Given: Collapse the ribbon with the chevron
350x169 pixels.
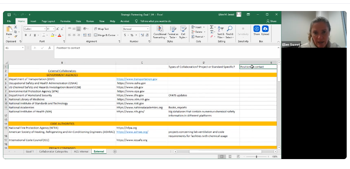Looking at the screenshot, I should coord(279,42).
